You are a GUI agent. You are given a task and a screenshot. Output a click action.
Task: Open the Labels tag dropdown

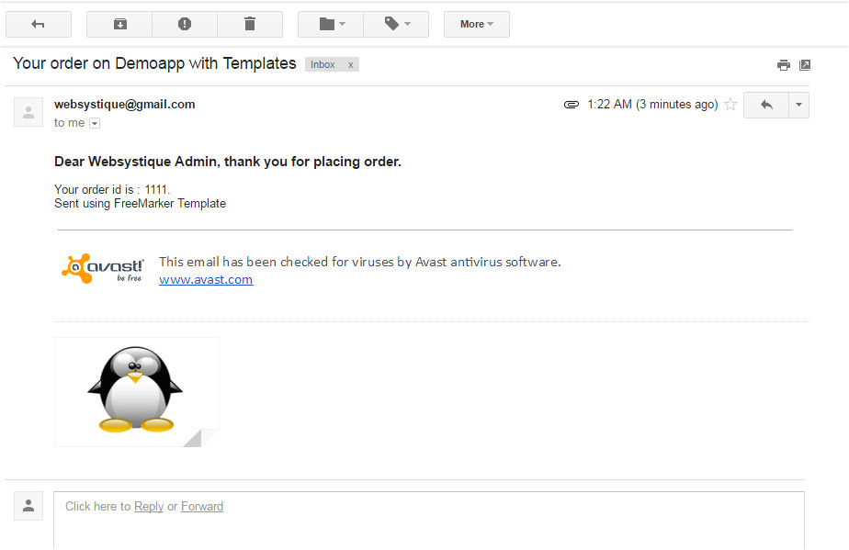coord(396,24)
